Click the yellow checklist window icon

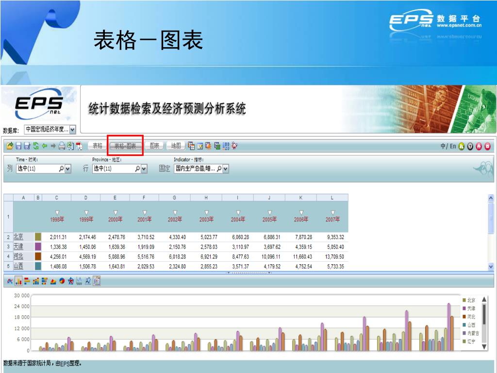click(200, 146)
